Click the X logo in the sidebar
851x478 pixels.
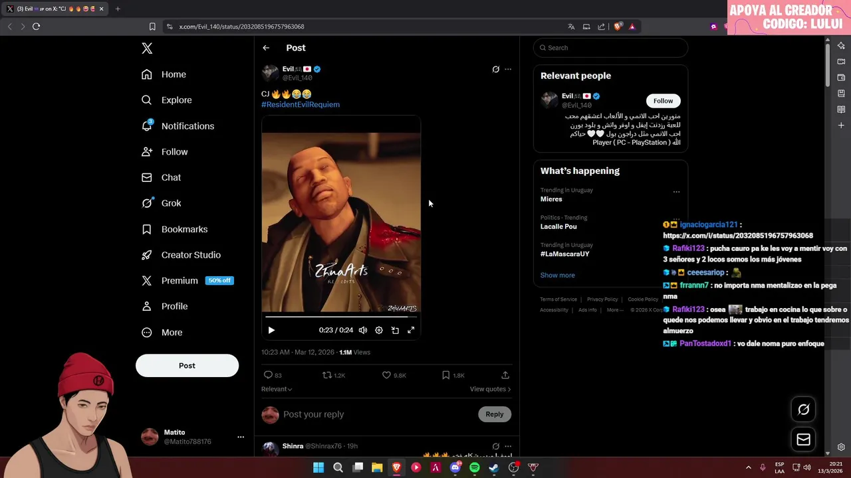(x=147, y=48)
